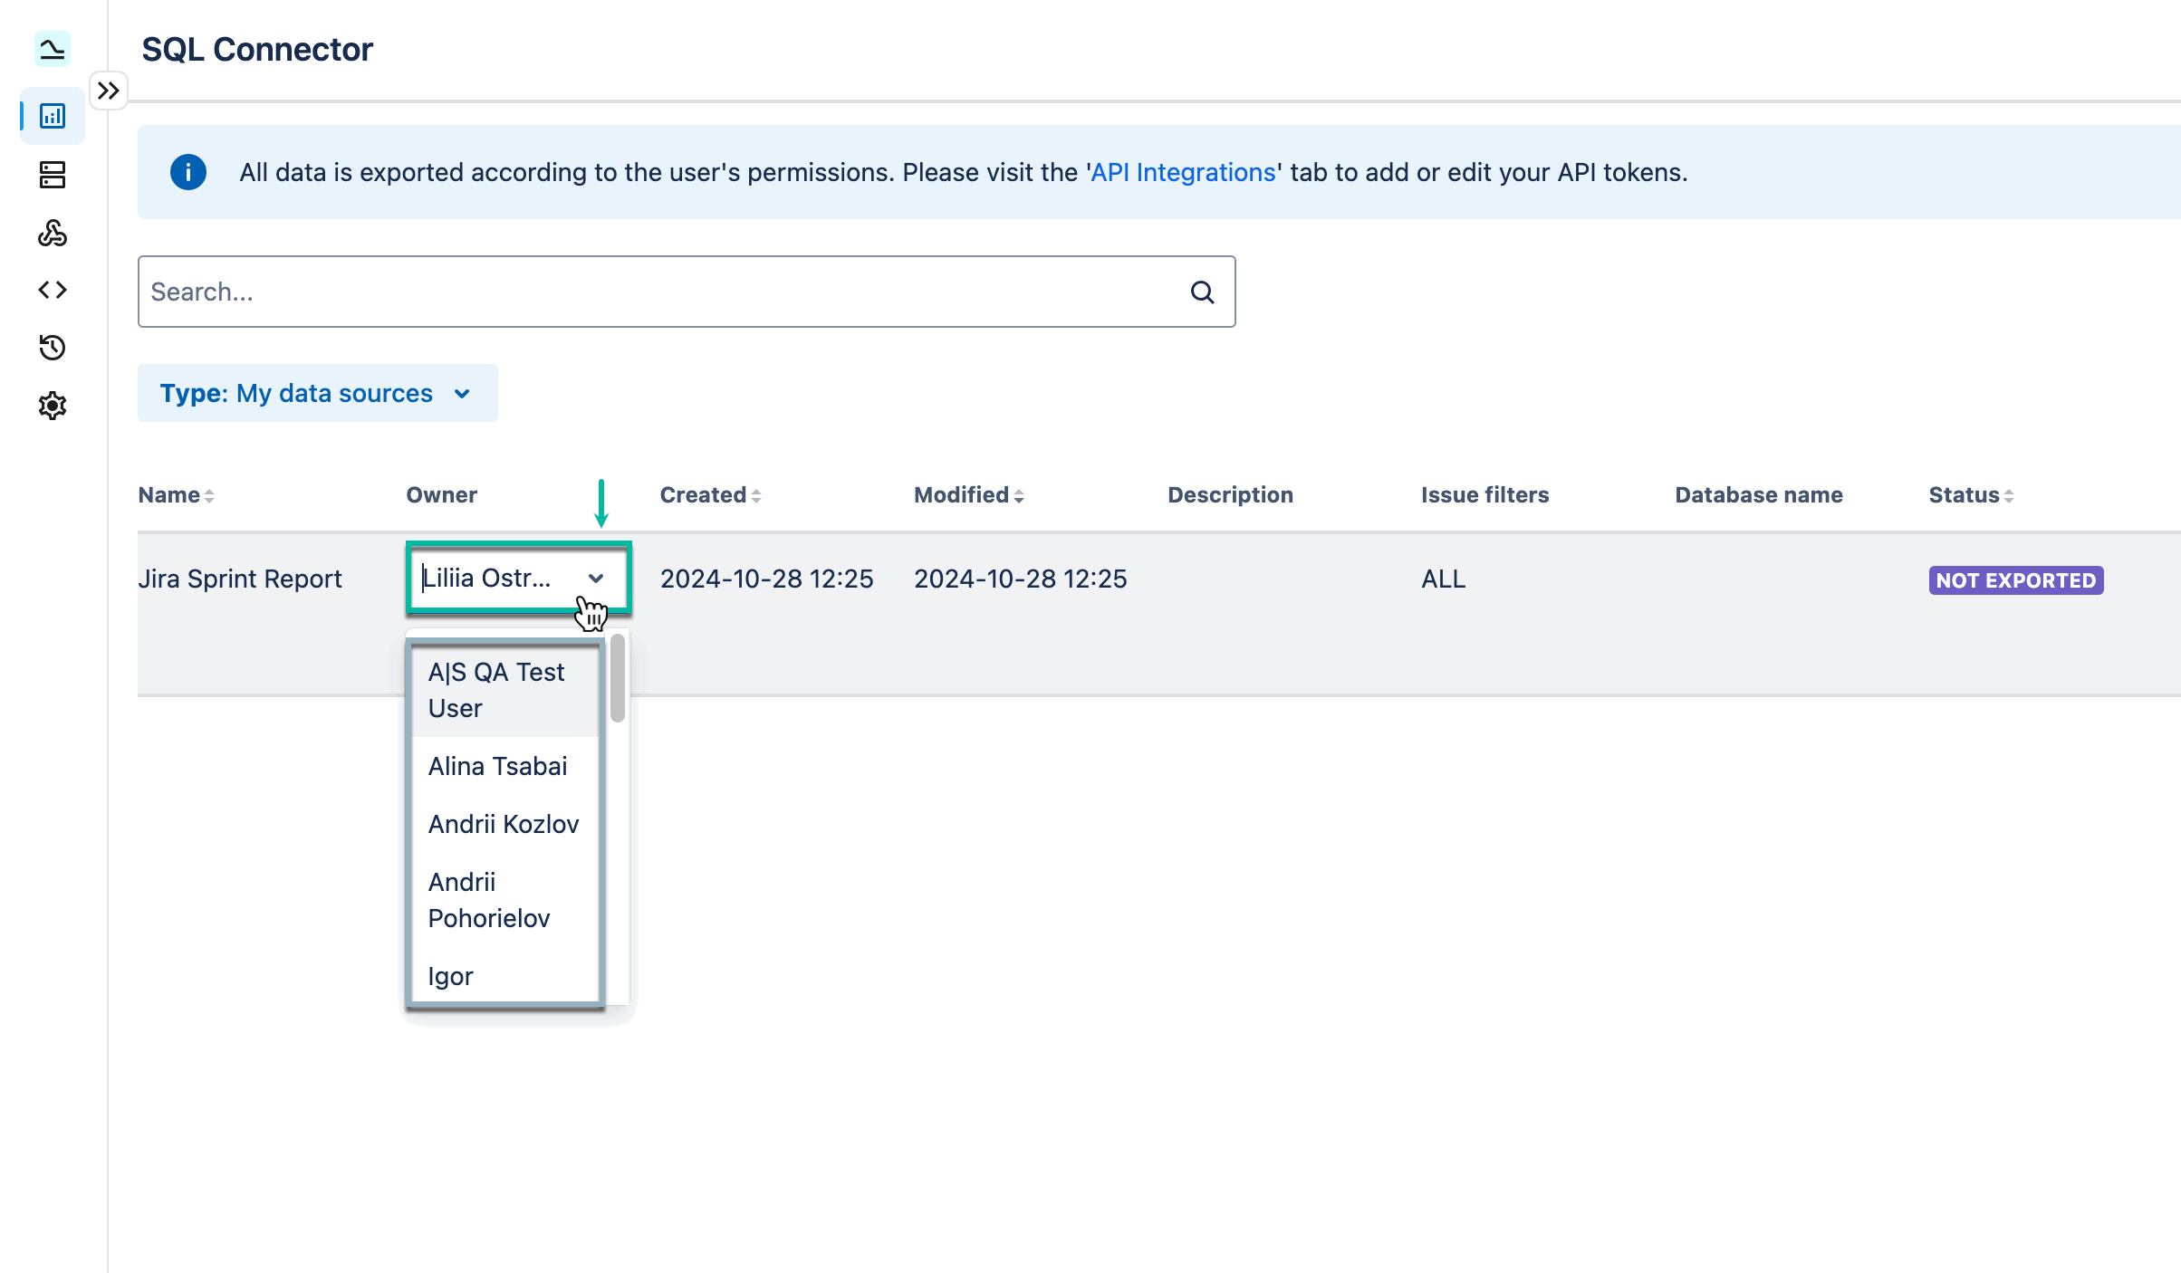Click the search magnifier icon
The width and height of the screenshot is (2181, 1273).
point(1201,292)
